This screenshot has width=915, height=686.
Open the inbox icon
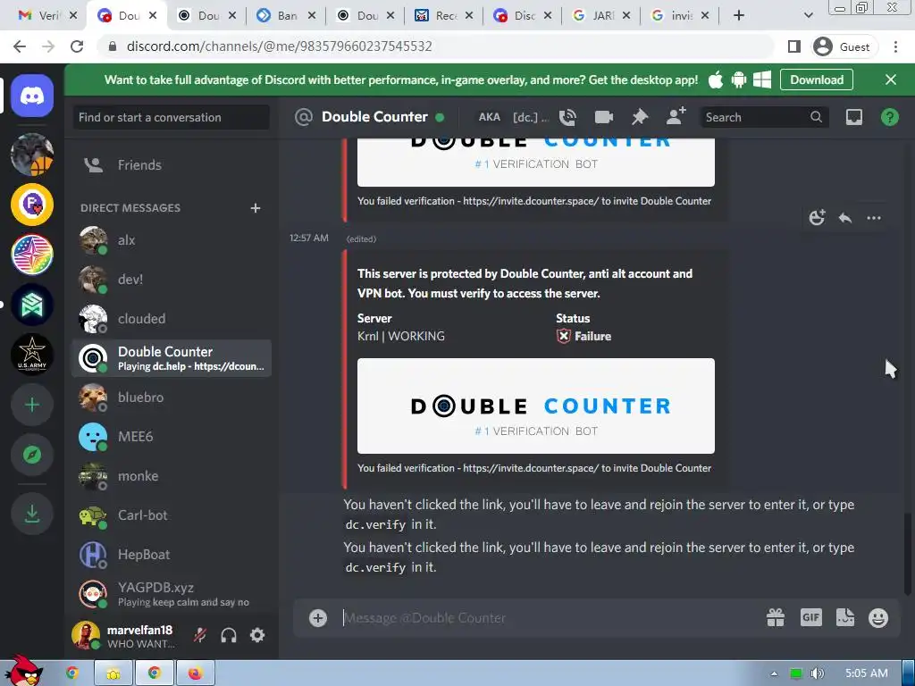853,117
